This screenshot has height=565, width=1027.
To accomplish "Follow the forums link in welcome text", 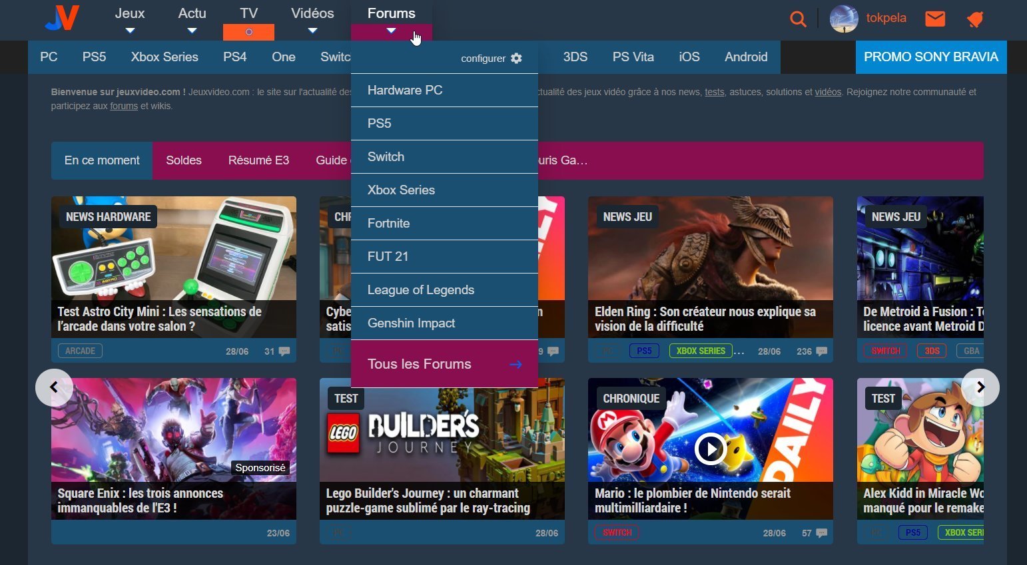I will click(x=124, y=106).
